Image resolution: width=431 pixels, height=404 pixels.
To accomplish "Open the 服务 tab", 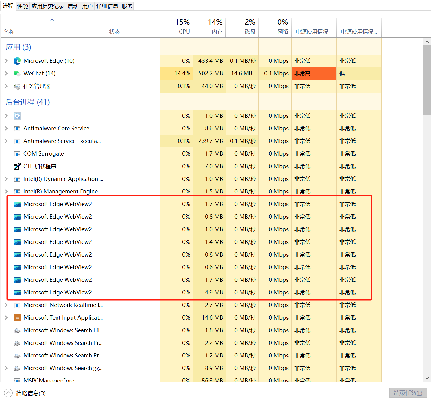I will coord(127,6).
